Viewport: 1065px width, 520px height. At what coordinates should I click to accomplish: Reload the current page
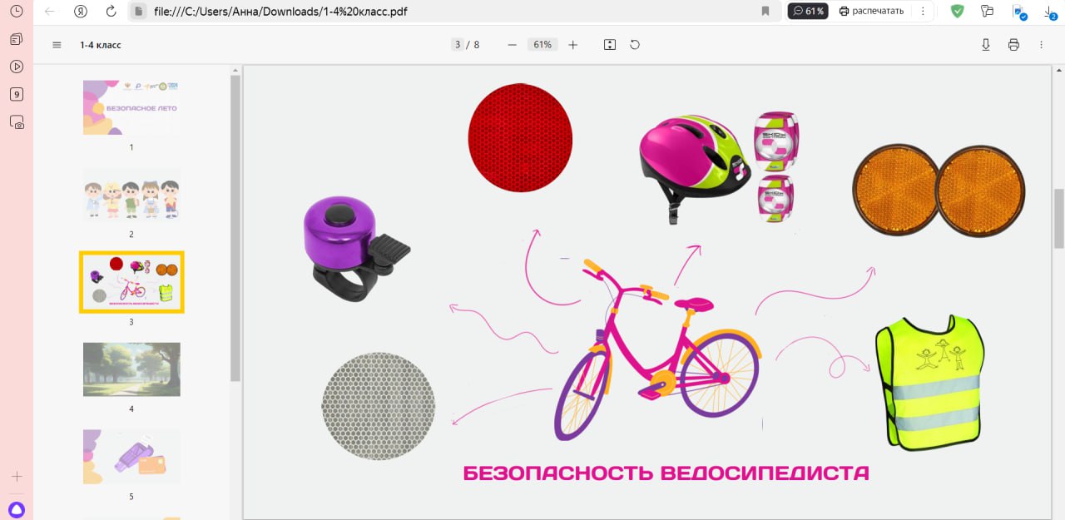coord(111,12)
